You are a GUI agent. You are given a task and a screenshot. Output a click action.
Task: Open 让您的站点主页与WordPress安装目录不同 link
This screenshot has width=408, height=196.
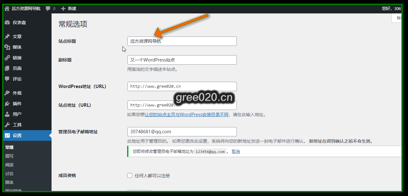(187, 115)
